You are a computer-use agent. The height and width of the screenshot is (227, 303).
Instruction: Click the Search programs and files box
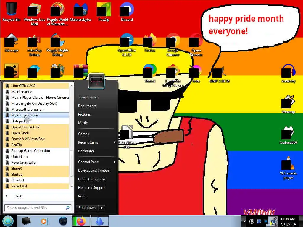[x=38, y=208]
